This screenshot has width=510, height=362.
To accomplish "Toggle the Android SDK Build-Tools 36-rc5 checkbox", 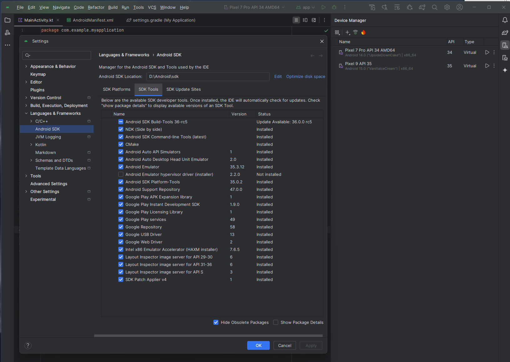I will [x=121, y=122].
